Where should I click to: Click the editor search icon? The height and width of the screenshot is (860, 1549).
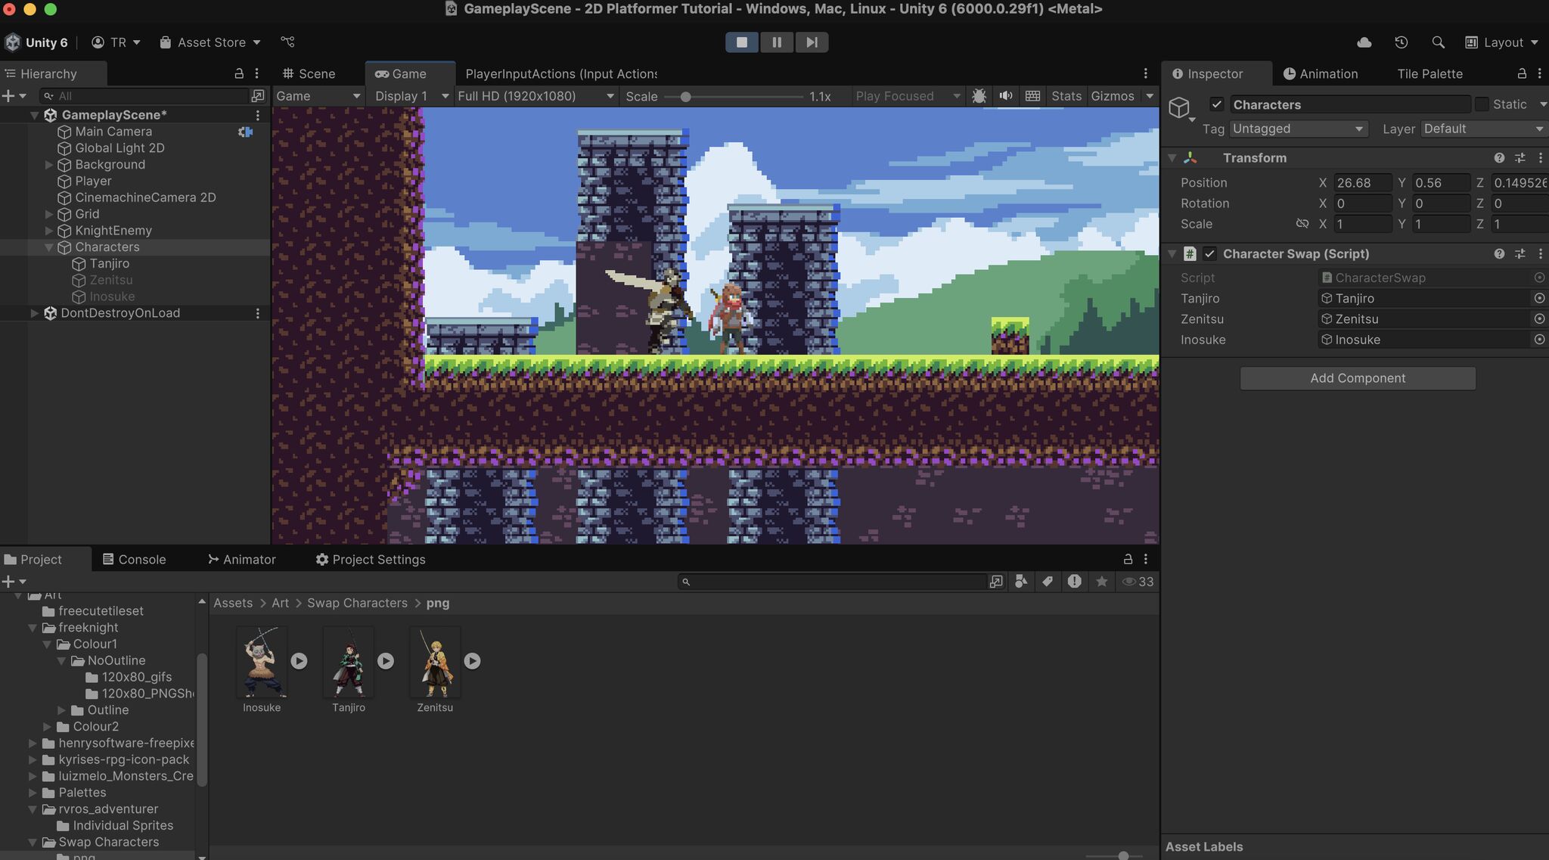(1439, 42)
